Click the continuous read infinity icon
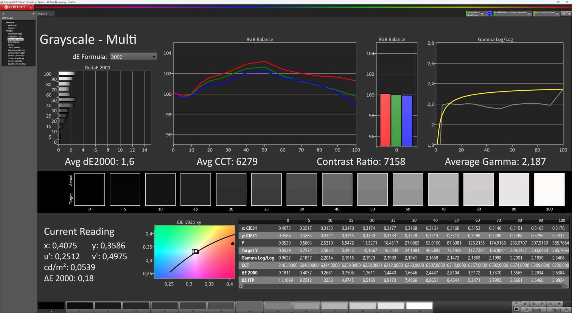The image size is (572, 313). click(551, 304)
